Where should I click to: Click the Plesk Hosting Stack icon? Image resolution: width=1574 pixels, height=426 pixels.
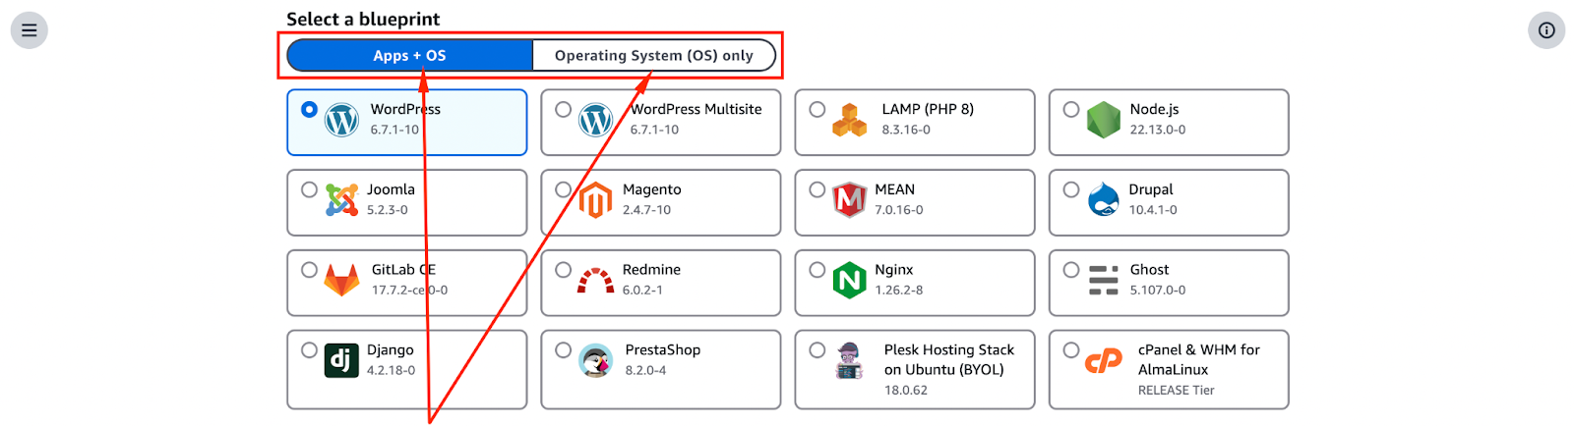[850, 361]
